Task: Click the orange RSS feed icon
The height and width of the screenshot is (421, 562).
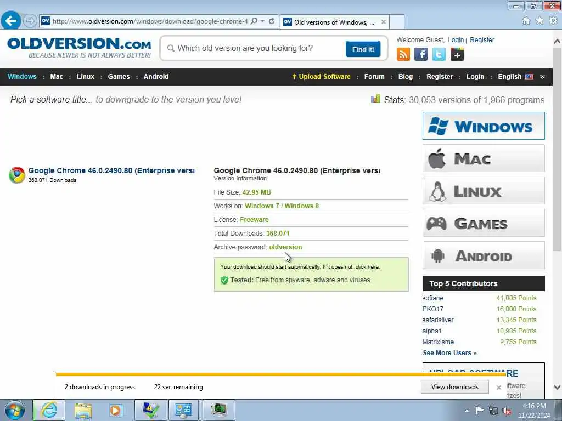Action: coord(403,54)
